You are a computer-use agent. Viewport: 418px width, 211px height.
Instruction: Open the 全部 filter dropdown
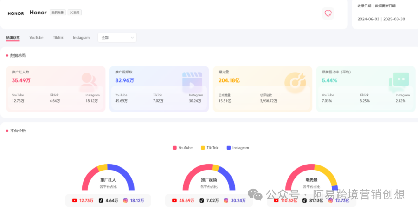117,38
